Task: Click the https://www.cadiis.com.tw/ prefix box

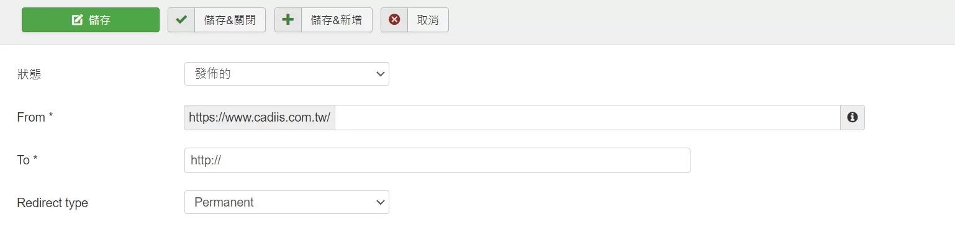Action: [260, 117]
